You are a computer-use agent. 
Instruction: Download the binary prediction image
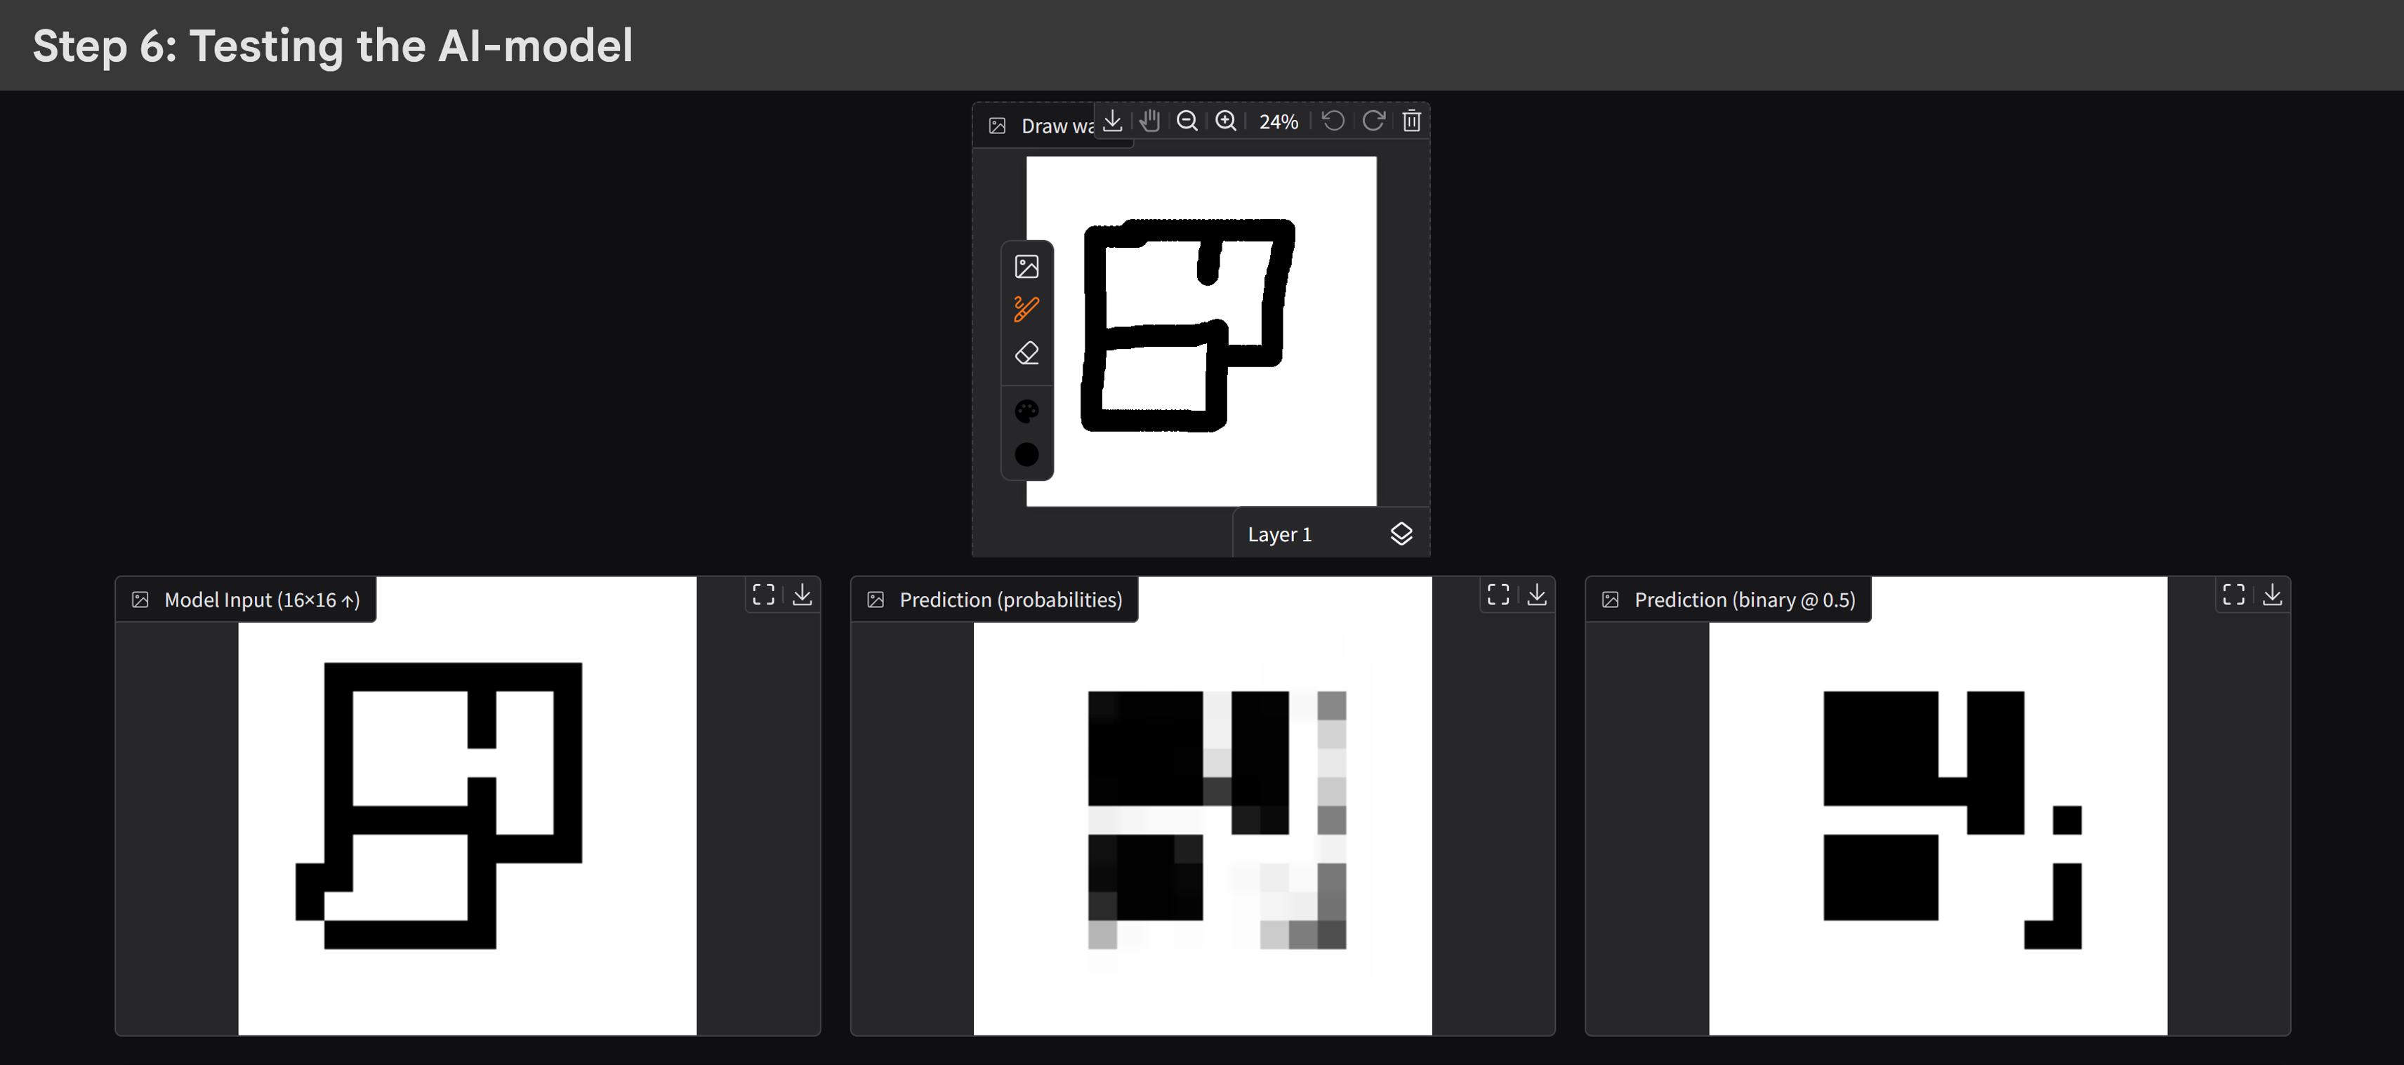tap(2273, 595)
